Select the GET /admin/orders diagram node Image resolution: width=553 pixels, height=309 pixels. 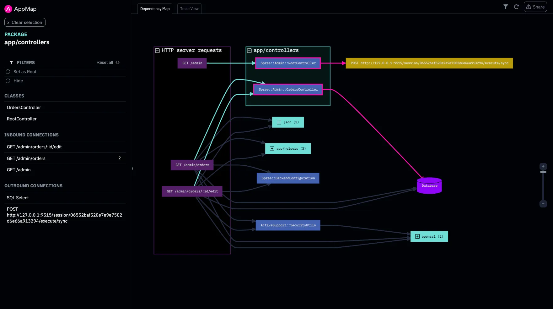(x=192, y=165)
